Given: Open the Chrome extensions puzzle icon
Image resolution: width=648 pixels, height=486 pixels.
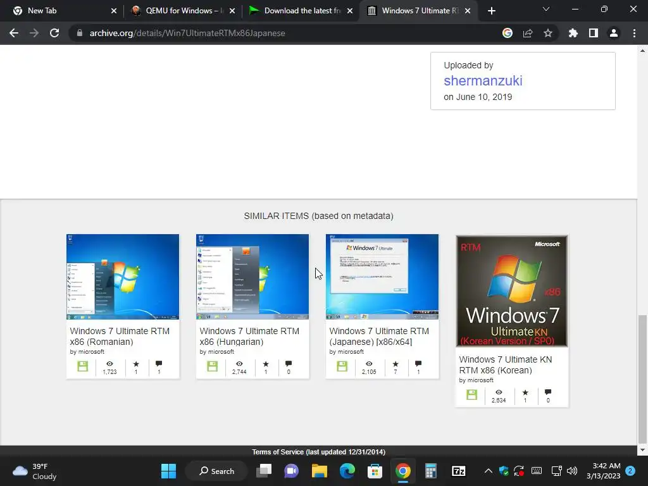Looking at the screenshot, I should 573,33.
